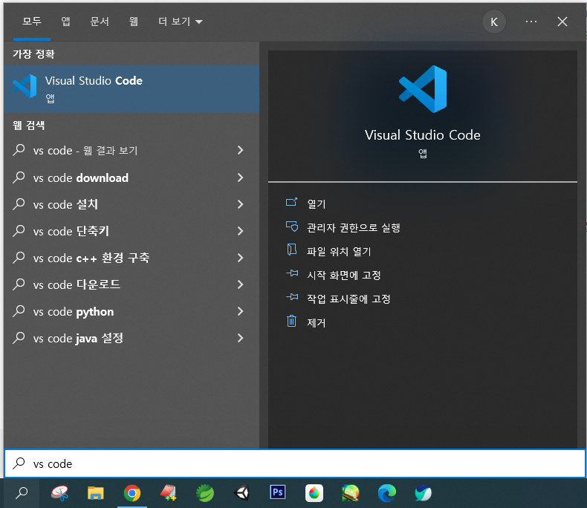Open File Explorer from the taskbar
The image size is (587, 508).
95,493
